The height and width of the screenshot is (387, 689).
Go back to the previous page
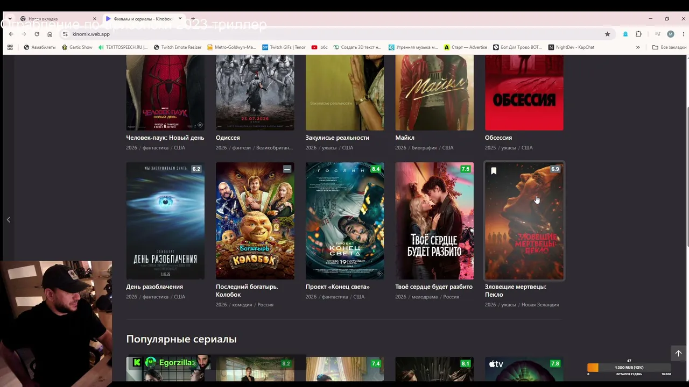click(x=11, y=34)
